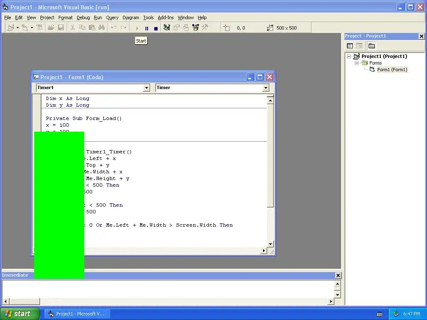Close the Project Explorer panel

[421, 36]
